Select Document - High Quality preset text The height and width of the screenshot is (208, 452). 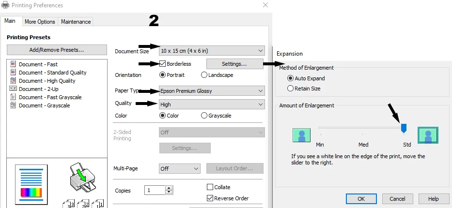click(x=47, y=81)
